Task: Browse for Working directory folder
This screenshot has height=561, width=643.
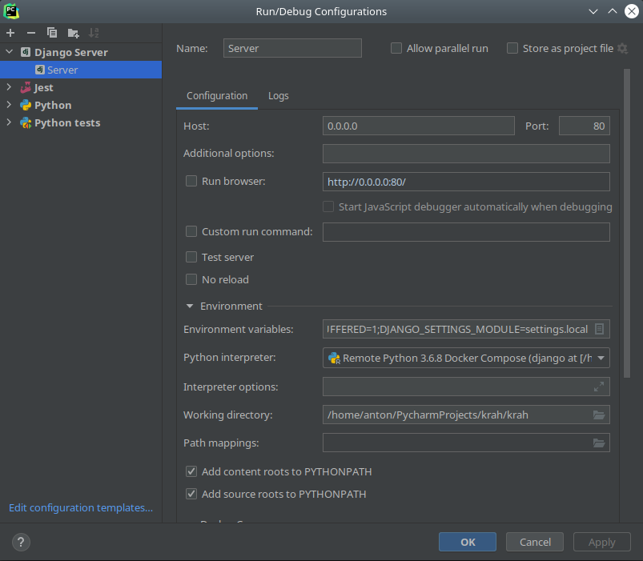Action: tap(599, 415)
